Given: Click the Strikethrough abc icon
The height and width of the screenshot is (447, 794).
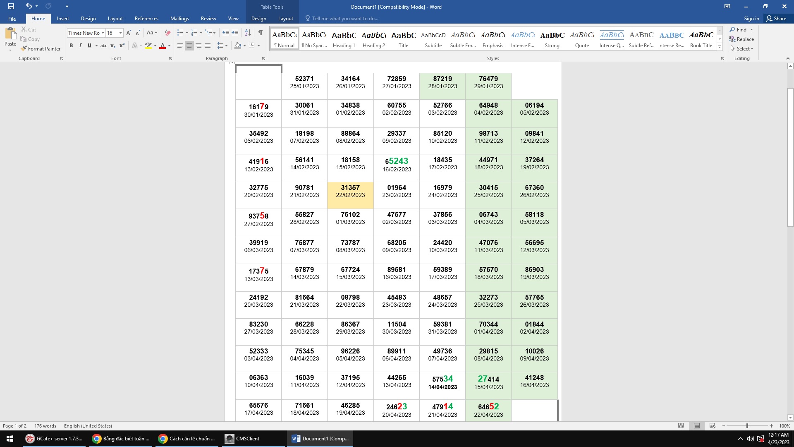Looking at the screenshot, I should click(x=104, y=46).
